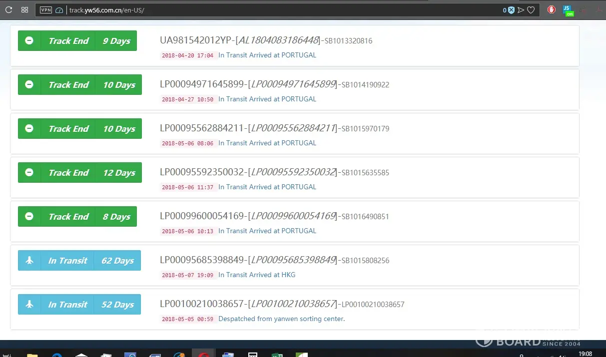The image size is (606, 357).
Task: Reload the current page
Action: coord(8,9)
